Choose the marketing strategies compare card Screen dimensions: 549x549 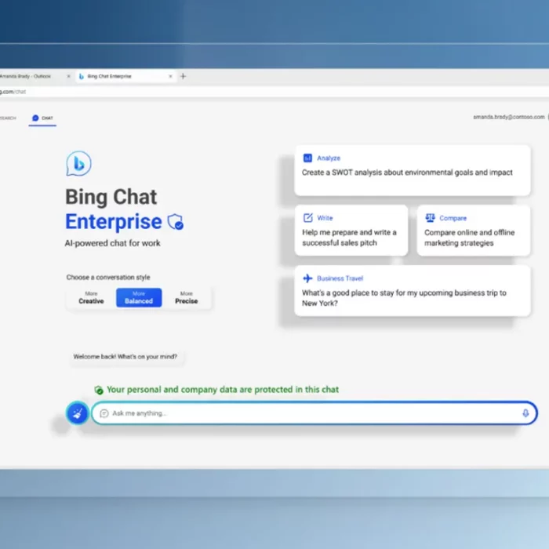tap(474, 231)
